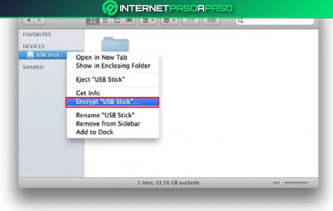Image resolution: width=333 pixels, height=211 pixels.
Task: Select Open in New Tab
Action: click(102, 57)
